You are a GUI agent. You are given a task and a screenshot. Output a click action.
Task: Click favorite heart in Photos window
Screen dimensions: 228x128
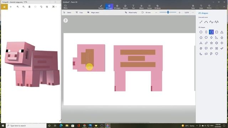pos(35,7)
